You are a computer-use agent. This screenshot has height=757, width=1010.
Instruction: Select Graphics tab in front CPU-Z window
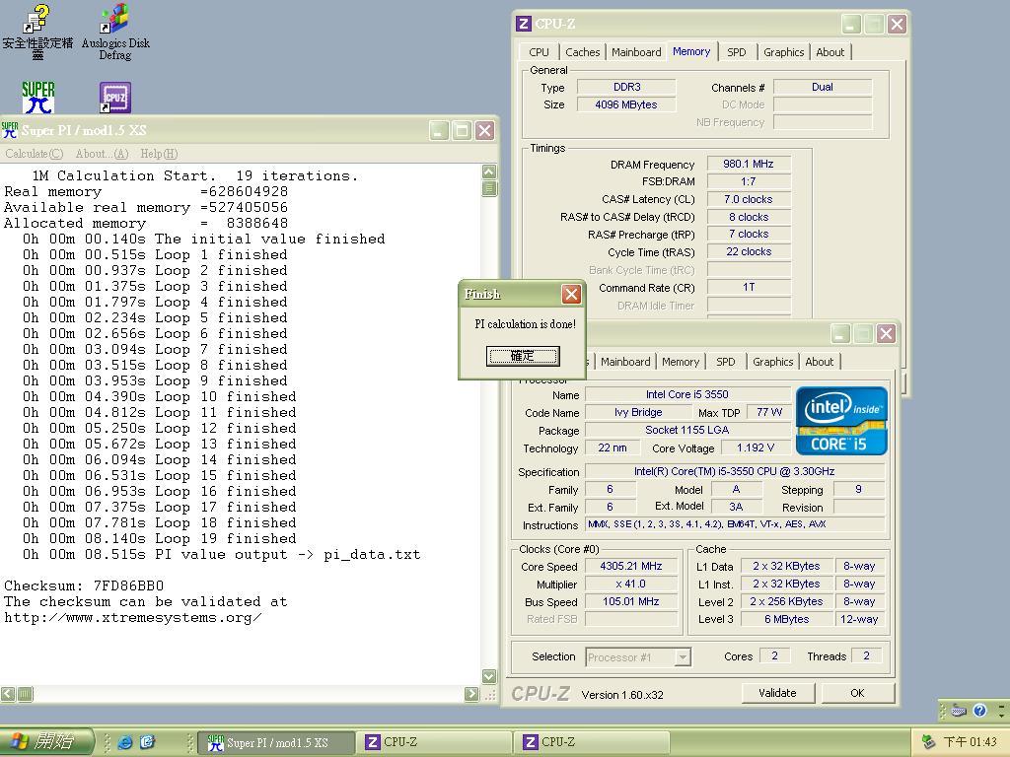(772, 362)
